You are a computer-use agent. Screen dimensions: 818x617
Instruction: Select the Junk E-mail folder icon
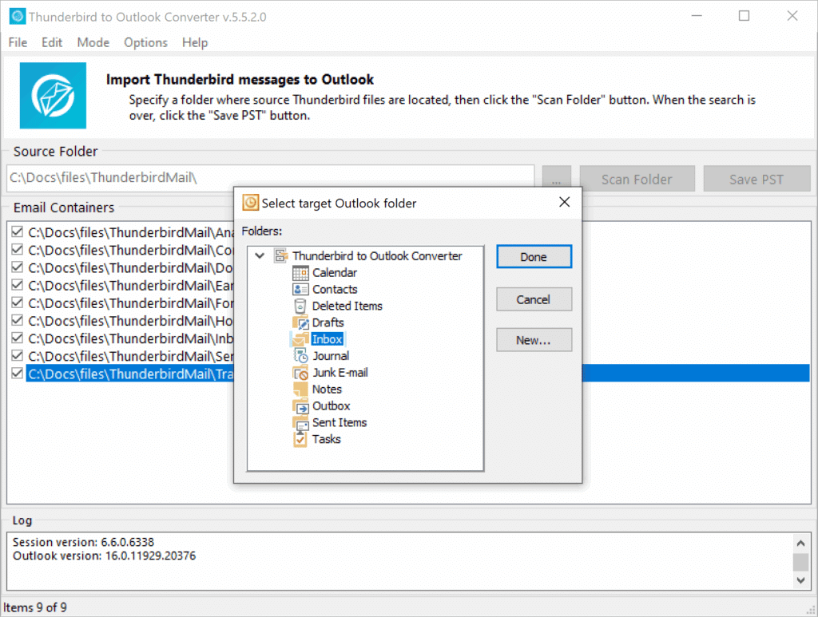301,373
